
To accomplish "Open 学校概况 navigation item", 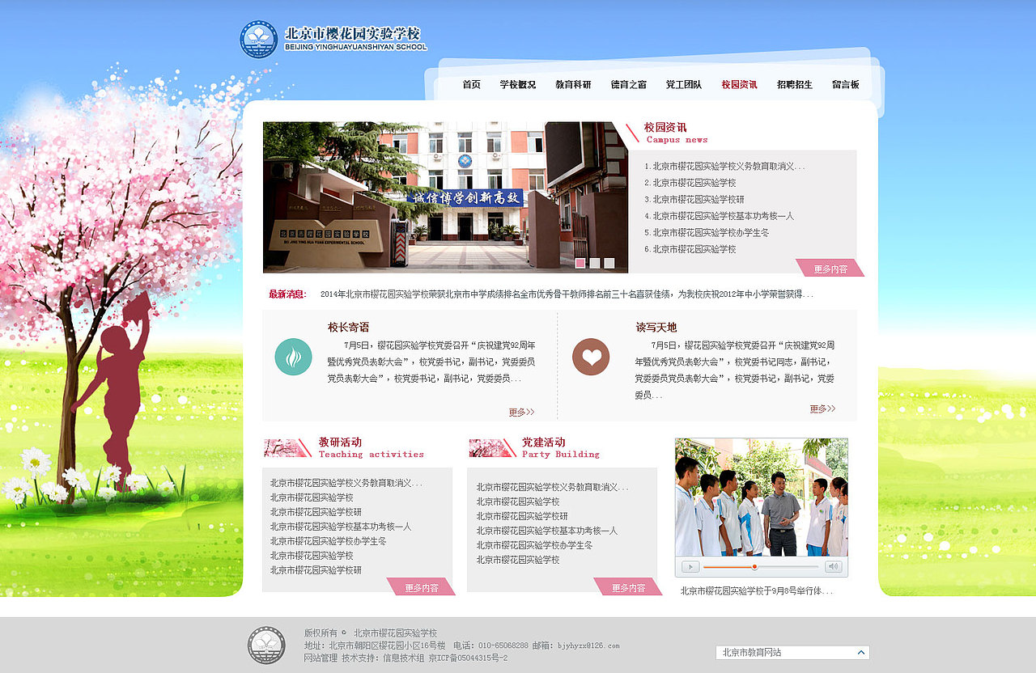I will (517, 84).
